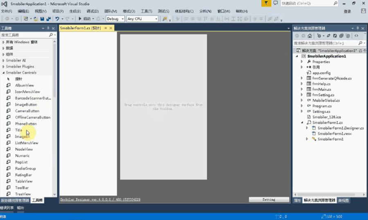The width and height of the screenshot is (368, 220).
Task: Select the TableView control in toolbox
Action: click(24, 181)
